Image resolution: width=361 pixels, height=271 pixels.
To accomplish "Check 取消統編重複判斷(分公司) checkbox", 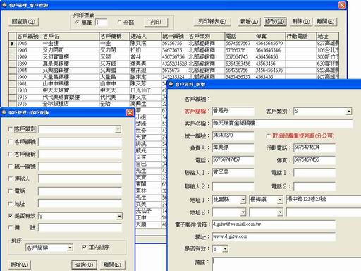I will coord(269,136).
